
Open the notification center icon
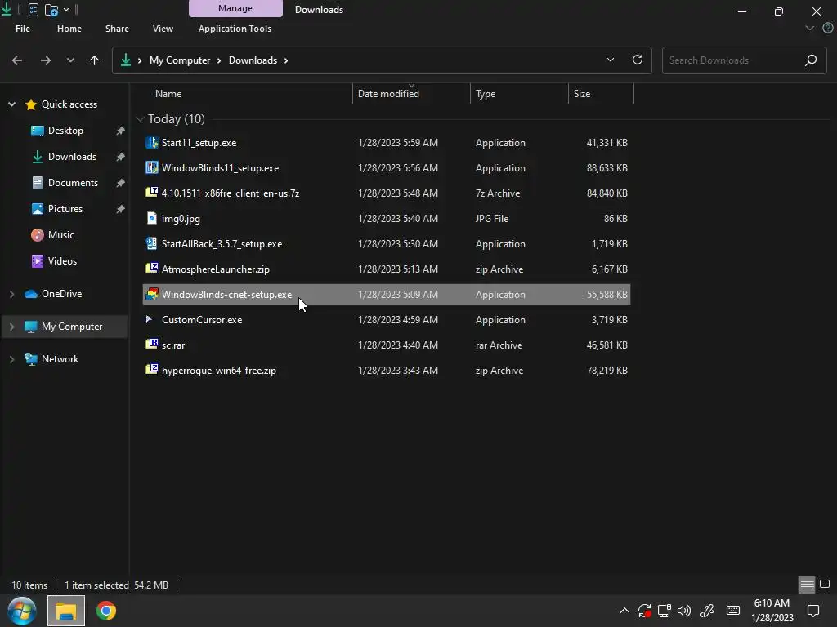[x=813, y=611]
